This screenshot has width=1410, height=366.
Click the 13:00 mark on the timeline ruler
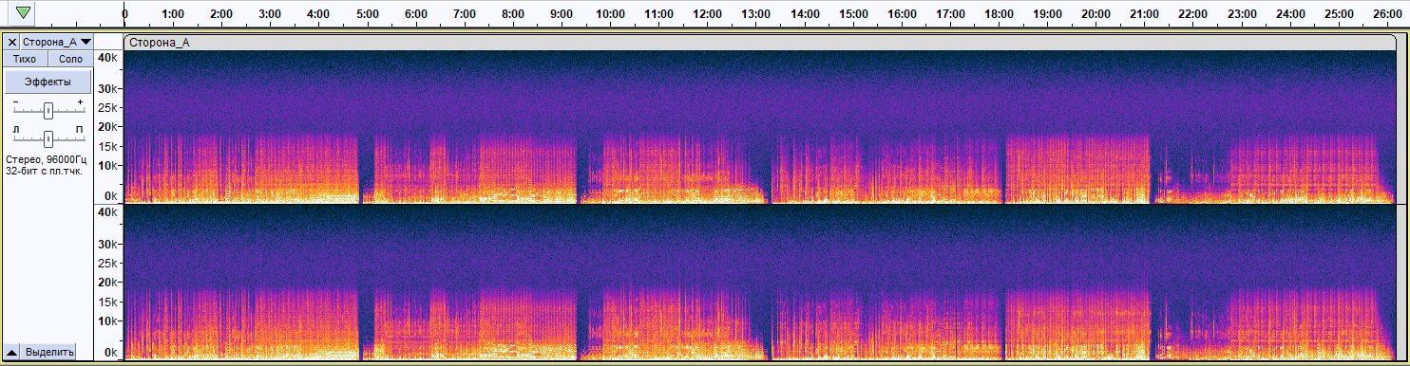[756, 15]
